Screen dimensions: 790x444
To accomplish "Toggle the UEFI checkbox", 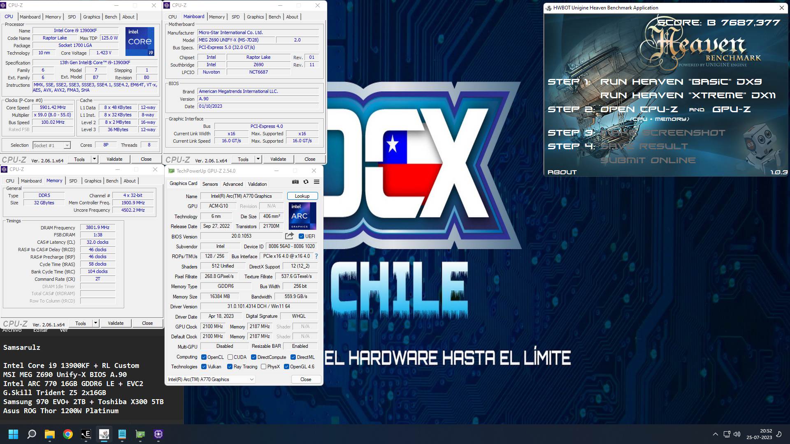I will (301, 236).
